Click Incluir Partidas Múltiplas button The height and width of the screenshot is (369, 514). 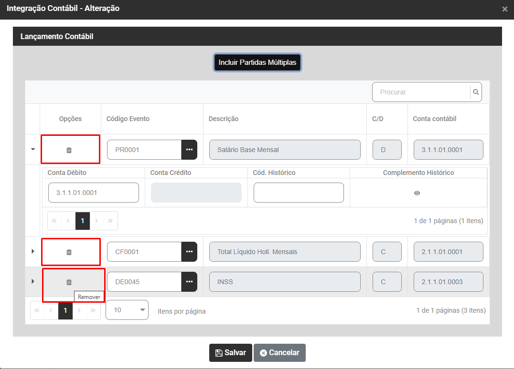(257, 62)
